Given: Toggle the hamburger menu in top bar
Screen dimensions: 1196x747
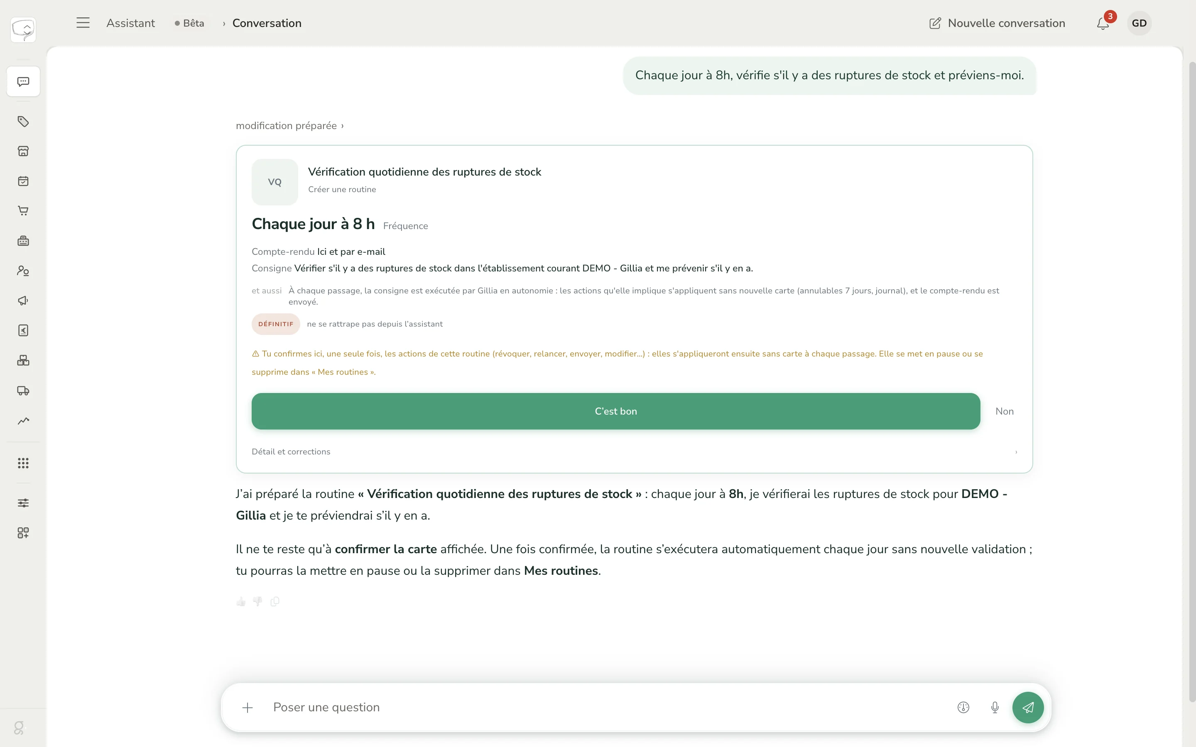Looking at the screenshot, I should point(83,23).
